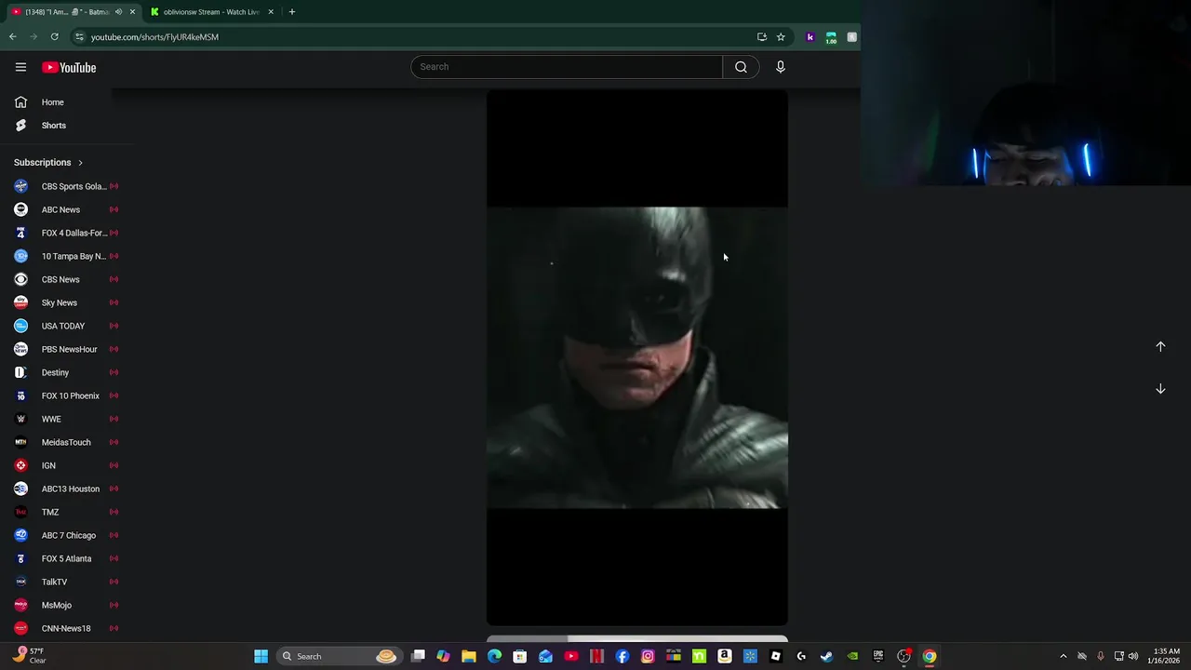This screenshot has height=670, width=1191.
Task: Open ABC News channel subscription
Action: click(65, 209)
